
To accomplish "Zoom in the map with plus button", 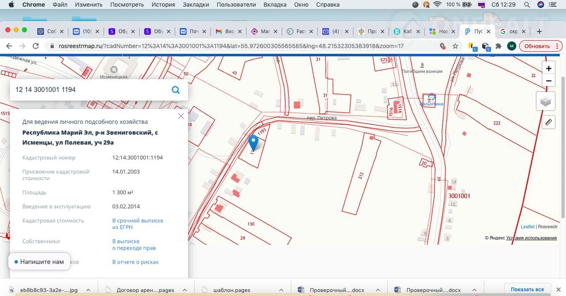I will (x=548, y=69).
